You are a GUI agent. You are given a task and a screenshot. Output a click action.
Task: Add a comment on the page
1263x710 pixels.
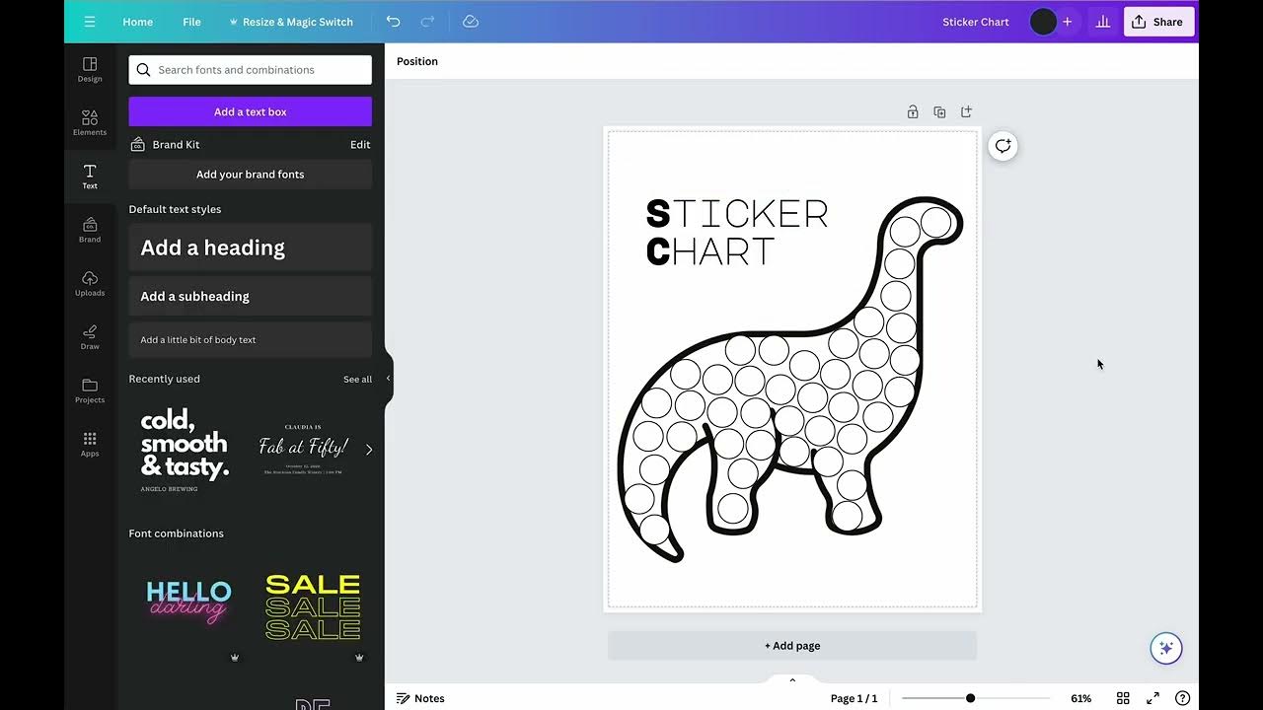click(1003, 146)
